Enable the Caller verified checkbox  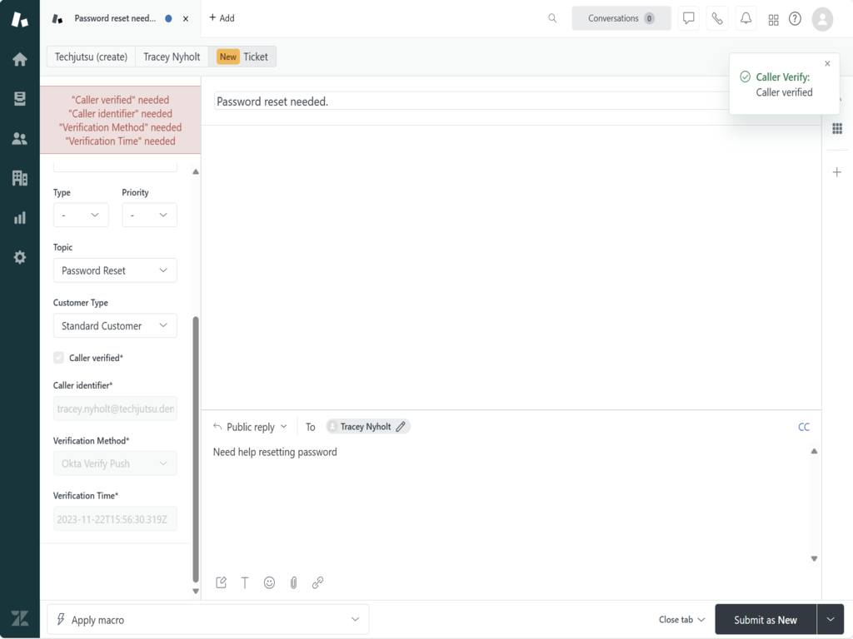[x=58, y=357]
